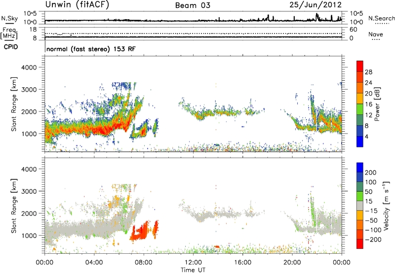Click the "10^0" tick beside N.Search

(x=356, y=22)
